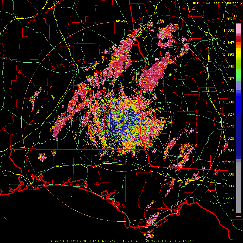Click the [CC] units label
The image size is (243, 243).
[x=231, y=19]
